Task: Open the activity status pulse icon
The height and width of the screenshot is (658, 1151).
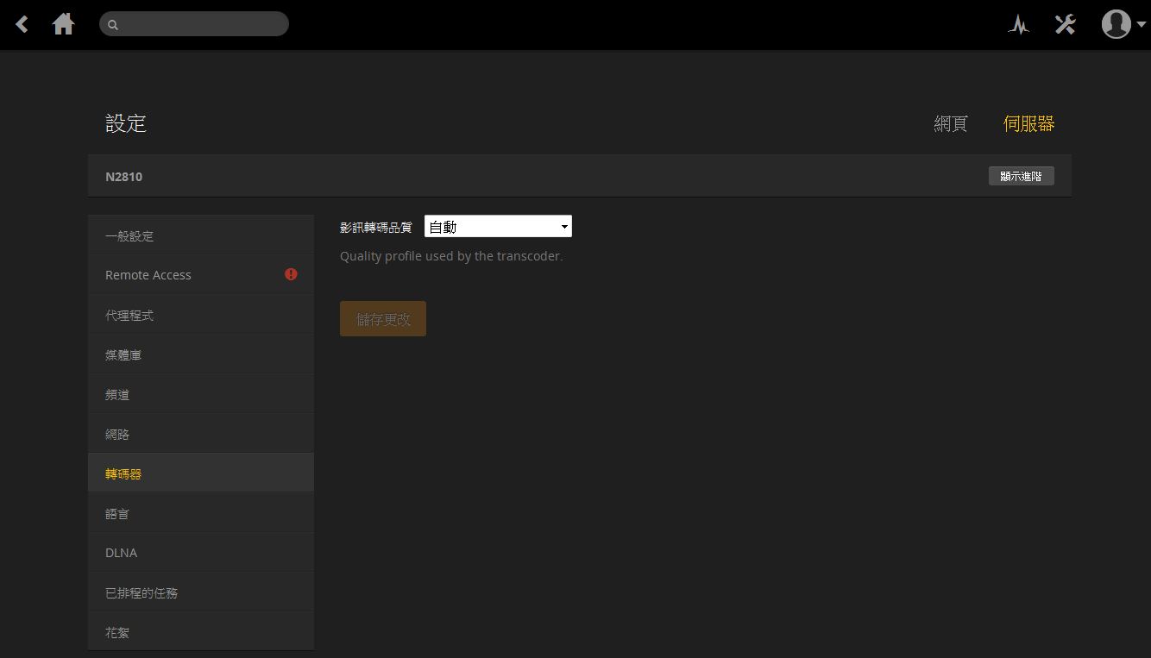Action: click(1019, 25)
